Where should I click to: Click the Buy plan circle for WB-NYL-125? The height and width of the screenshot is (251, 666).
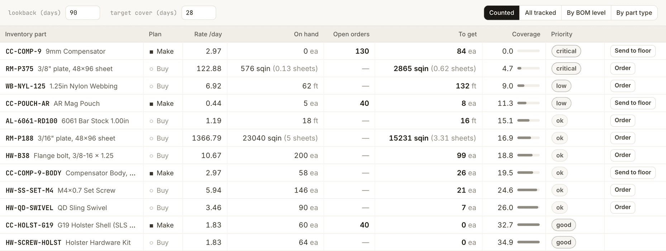click(x=151, y=86)
